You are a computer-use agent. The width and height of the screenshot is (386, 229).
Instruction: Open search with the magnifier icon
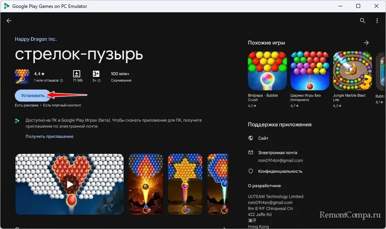[362, 21]
